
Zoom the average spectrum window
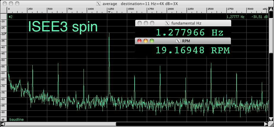[x=17, y=3]
